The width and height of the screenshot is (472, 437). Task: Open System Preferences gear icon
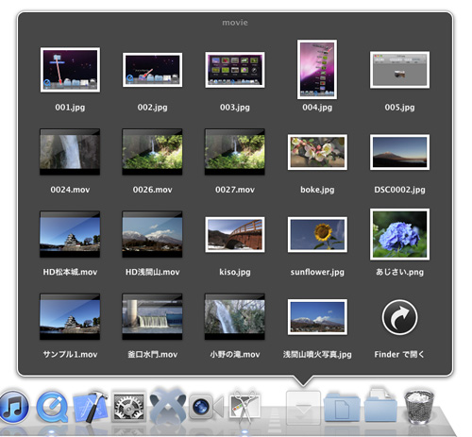pos(128,407)
